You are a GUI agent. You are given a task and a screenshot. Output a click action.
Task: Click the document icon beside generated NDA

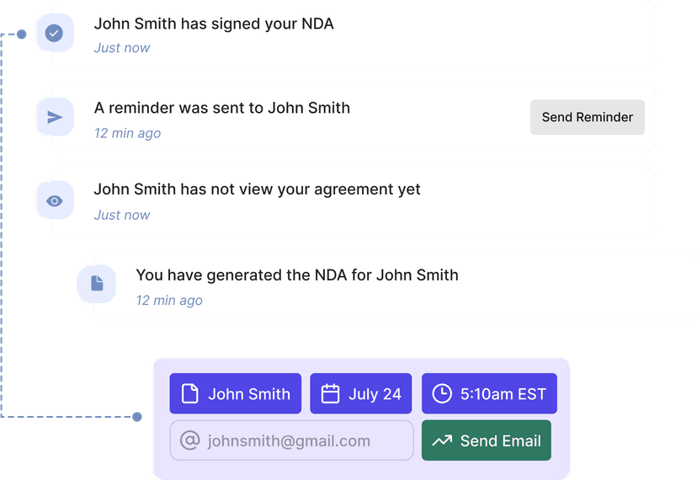[x=97, y=283]
